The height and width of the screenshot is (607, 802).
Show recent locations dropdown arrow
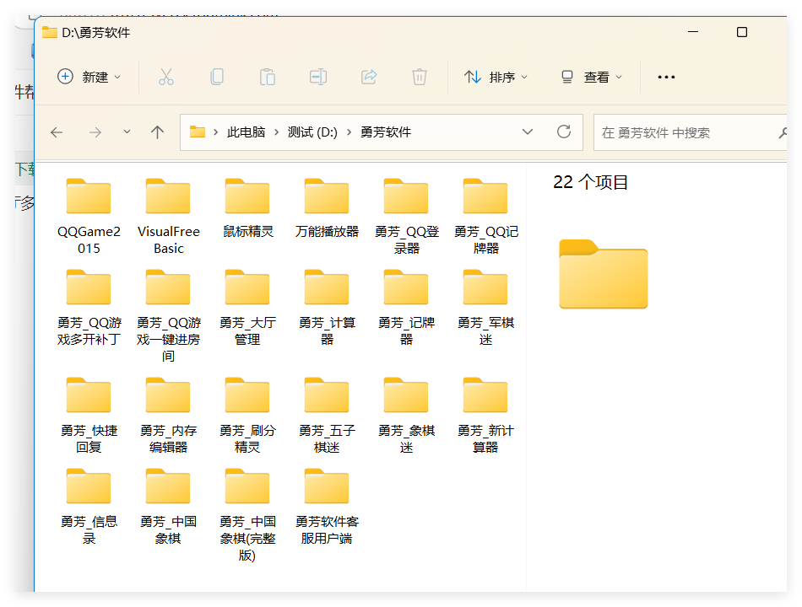[x=127, y=132]
